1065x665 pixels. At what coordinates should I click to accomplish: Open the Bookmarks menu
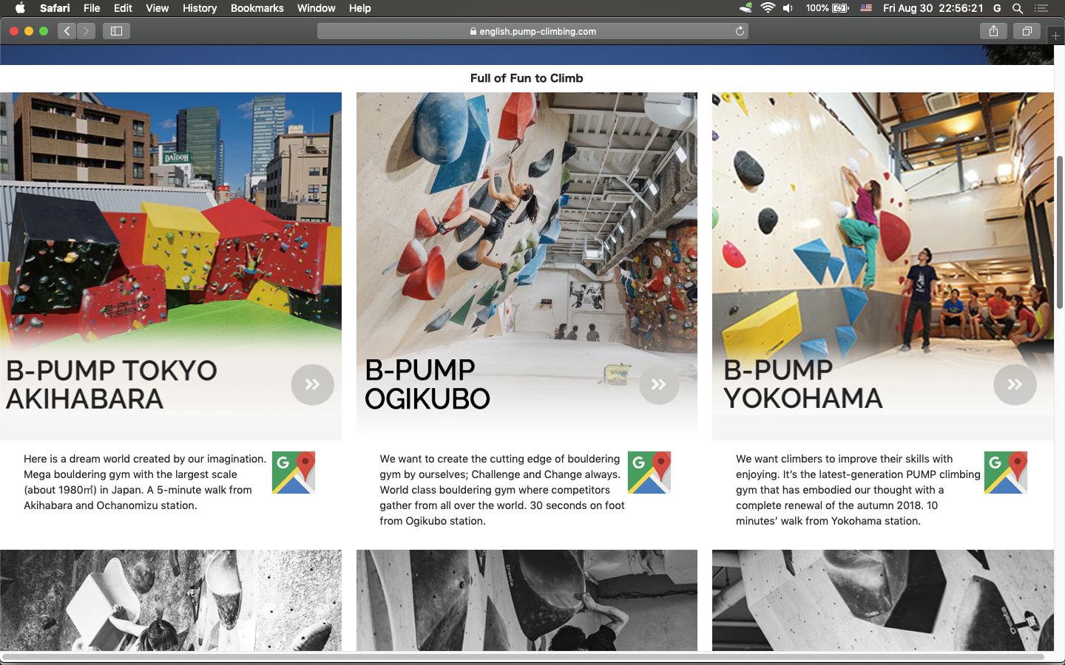point(257,8)
